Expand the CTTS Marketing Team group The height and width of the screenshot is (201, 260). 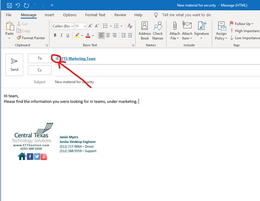tap(57, 58)
